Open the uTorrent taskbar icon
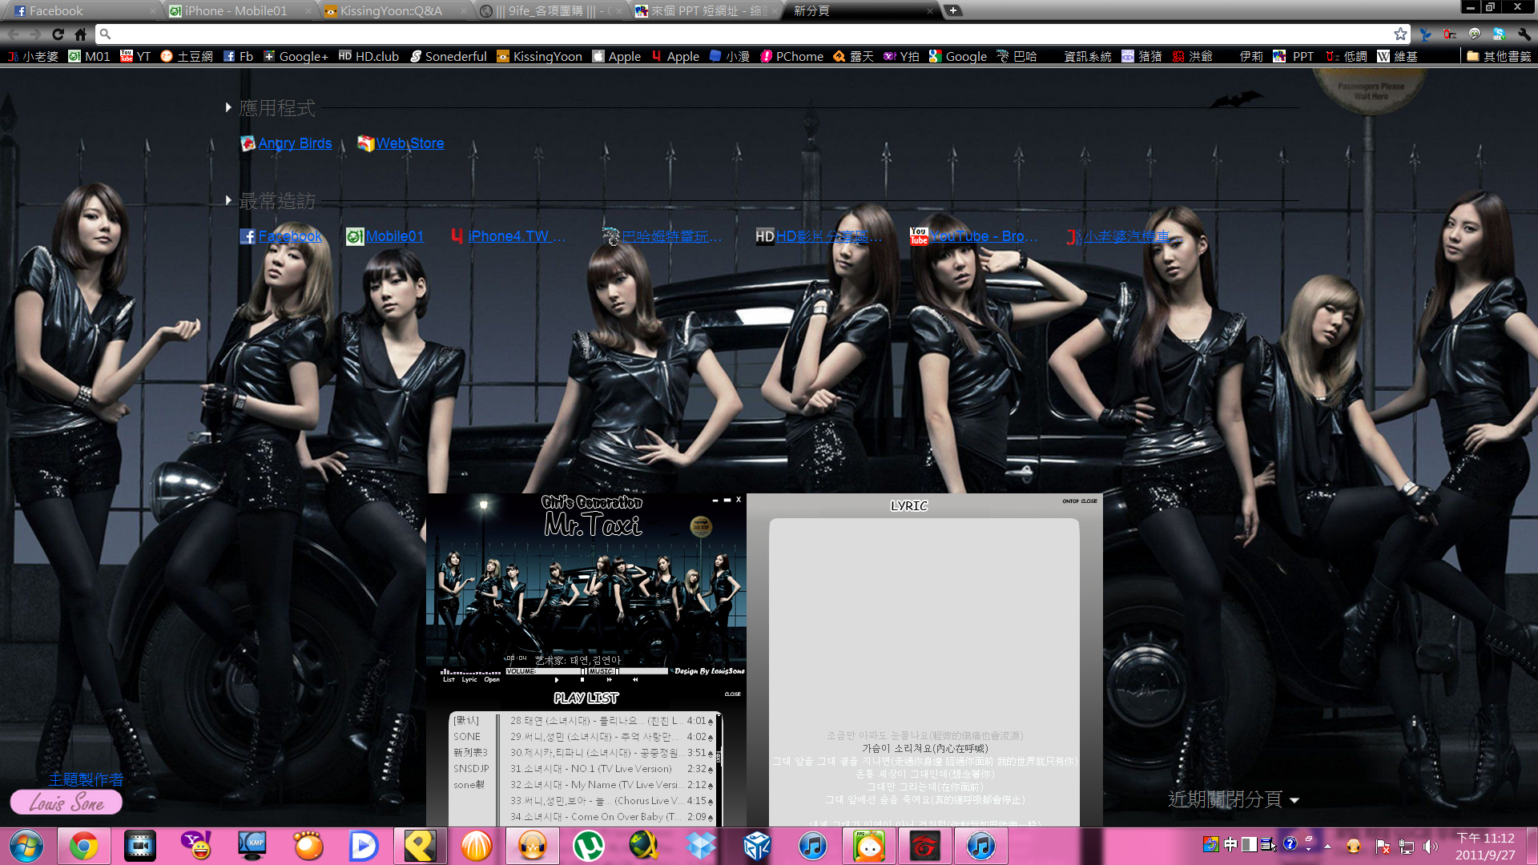Screen dimensions: 1538x865 tap(588, 846)
